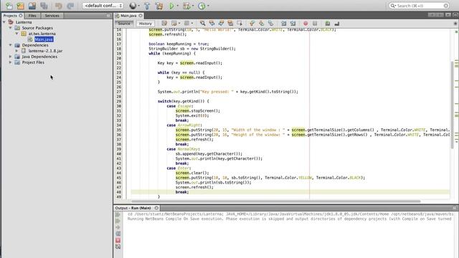Viewport: 459px width, 258px height.
Task: Close the Output Run (Main) tab
Action: click(x=156, y=208)
